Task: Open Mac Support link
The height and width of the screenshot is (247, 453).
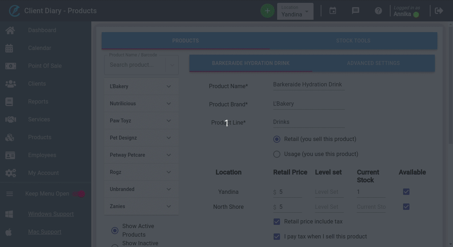Action: pyautogui.click(x=45, y=232)
